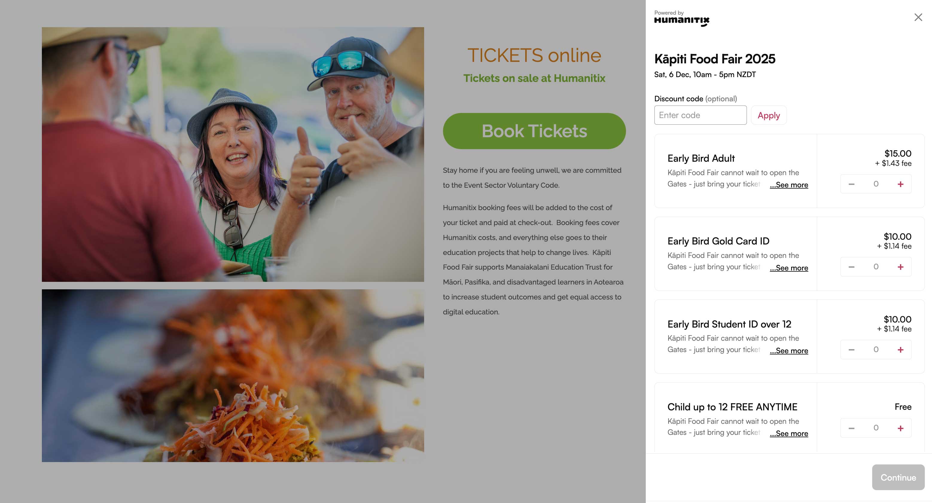932x503 pixels.
Task: Decrease Early Bird Adult ticket quantity
Action: click(x=851, y=184)
